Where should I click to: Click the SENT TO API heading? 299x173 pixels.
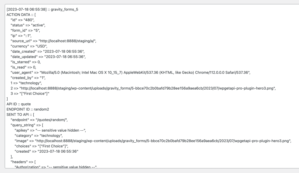point(20,115)
